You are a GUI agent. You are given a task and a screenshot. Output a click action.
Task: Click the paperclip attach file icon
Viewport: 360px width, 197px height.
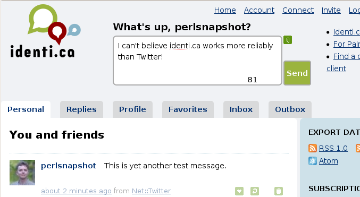coord(288,40)
